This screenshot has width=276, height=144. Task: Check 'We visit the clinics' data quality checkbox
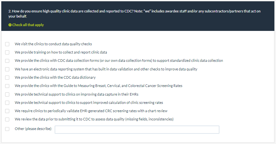[x=7, y=44]
